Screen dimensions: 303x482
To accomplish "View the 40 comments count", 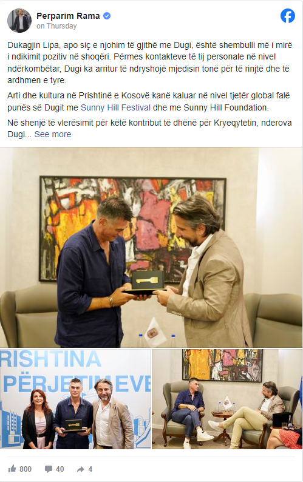I will [60, 469].
